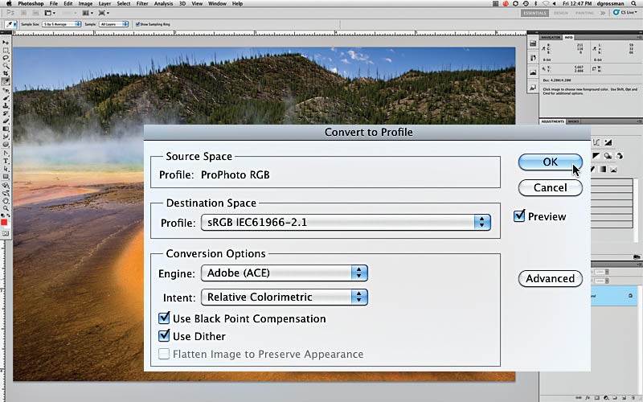The height and width of the screenshot is (402, 643).
Task: Switch to the Masks tab
Action: pyautogui.click(x=573, y=121)
